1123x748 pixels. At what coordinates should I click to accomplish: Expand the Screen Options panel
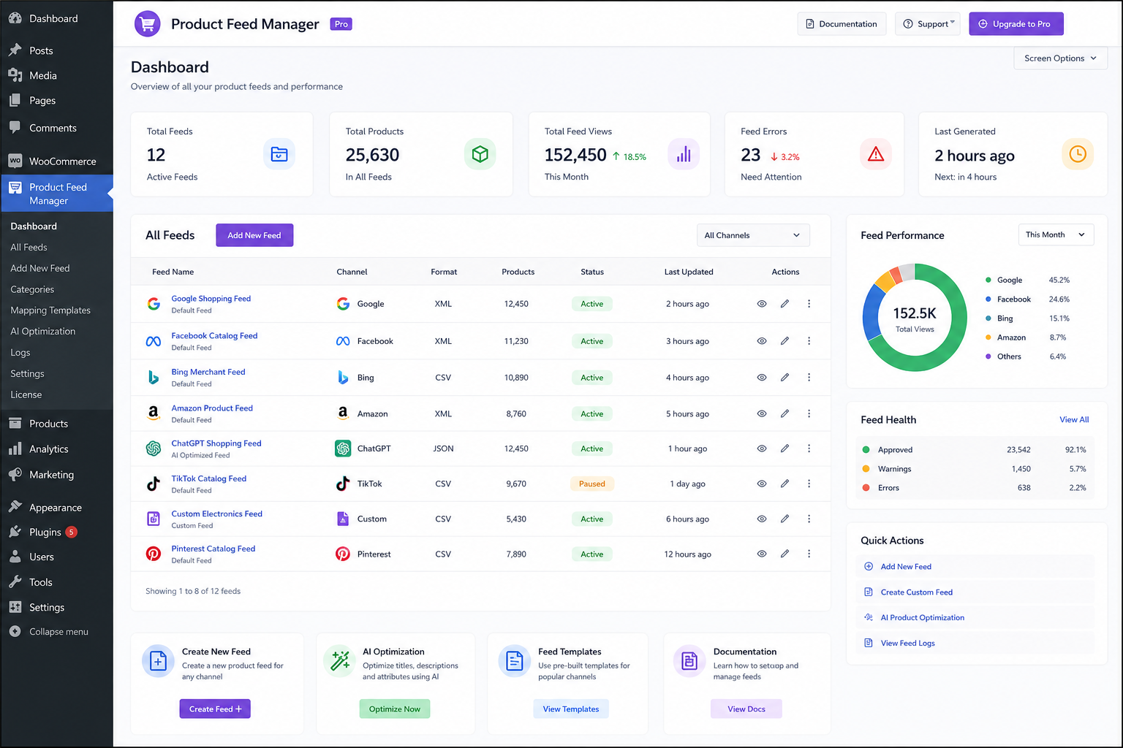[x=1060, y=58]
